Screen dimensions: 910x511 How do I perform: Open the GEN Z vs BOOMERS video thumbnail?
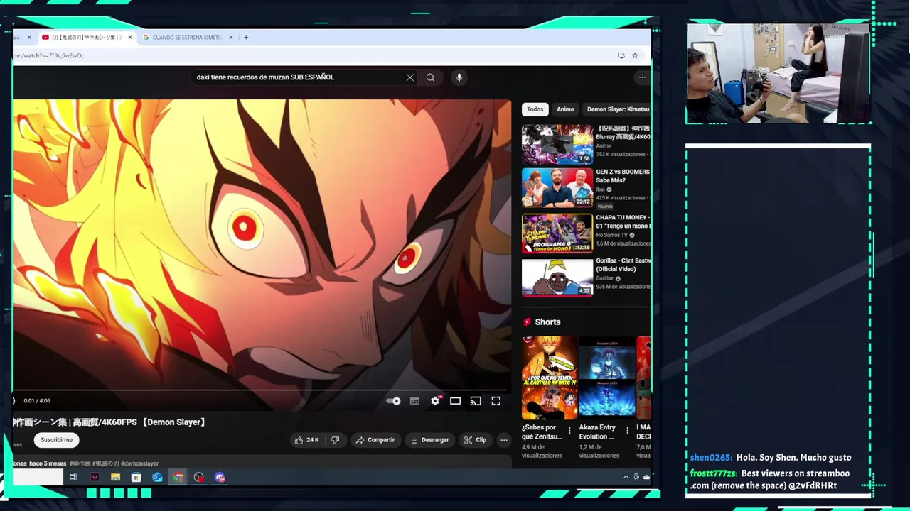[557, 188]
